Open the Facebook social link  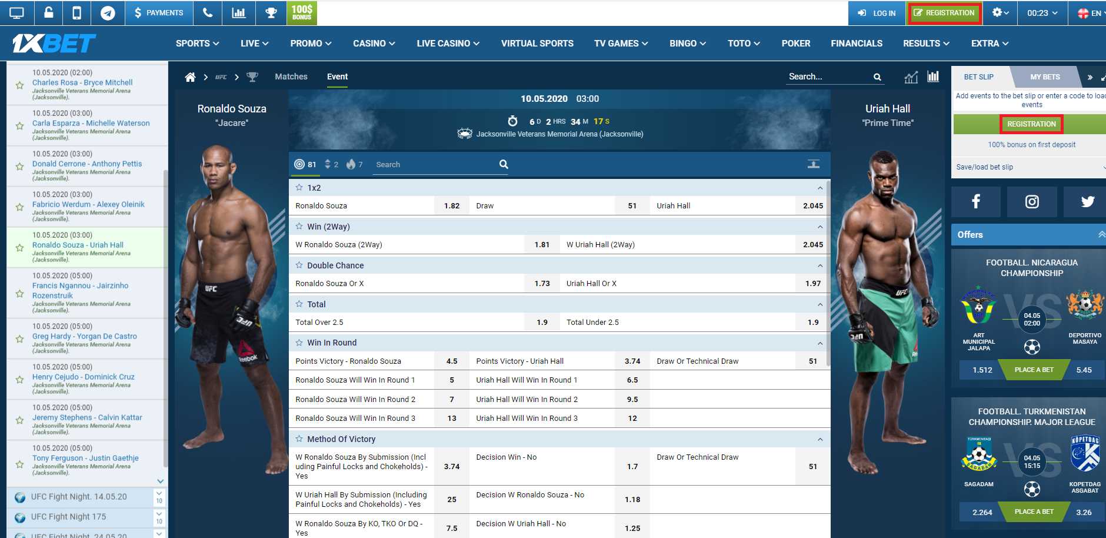(x=976, y=202)
